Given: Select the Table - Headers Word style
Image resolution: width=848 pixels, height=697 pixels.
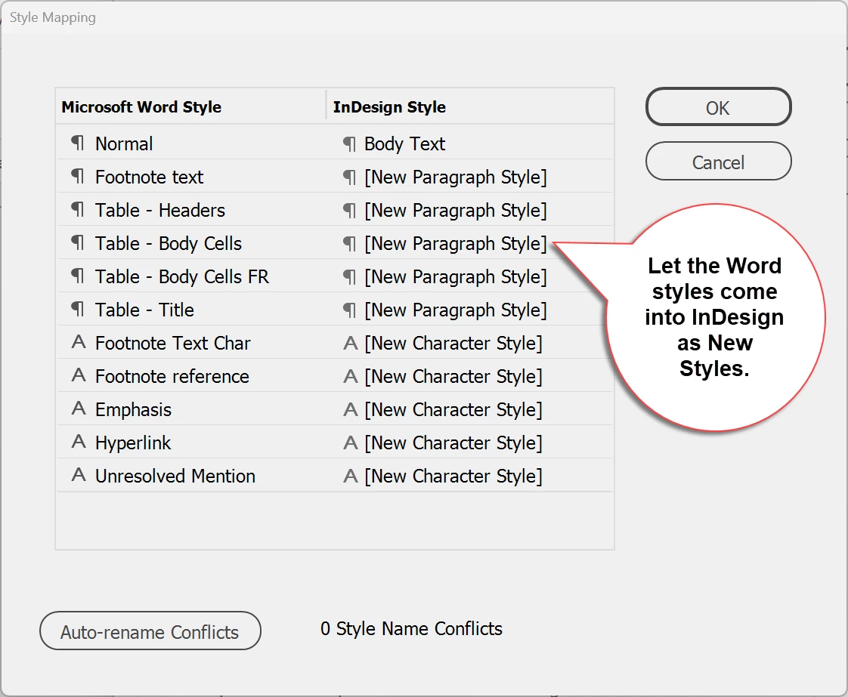Looking at the screenshot, I should coord(160,210).
